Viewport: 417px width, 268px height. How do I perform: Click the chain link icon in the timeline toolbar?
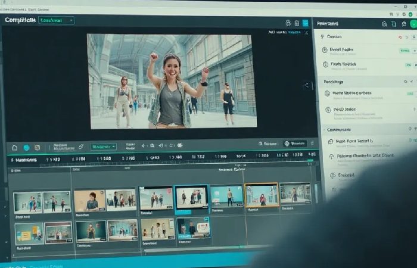pyautogui.click(x=81, y=147)
